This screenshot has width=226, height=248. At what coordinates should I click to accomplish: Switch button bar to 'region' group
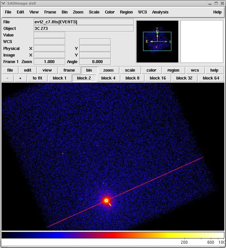pyautogui.click(x=173, y=70)
